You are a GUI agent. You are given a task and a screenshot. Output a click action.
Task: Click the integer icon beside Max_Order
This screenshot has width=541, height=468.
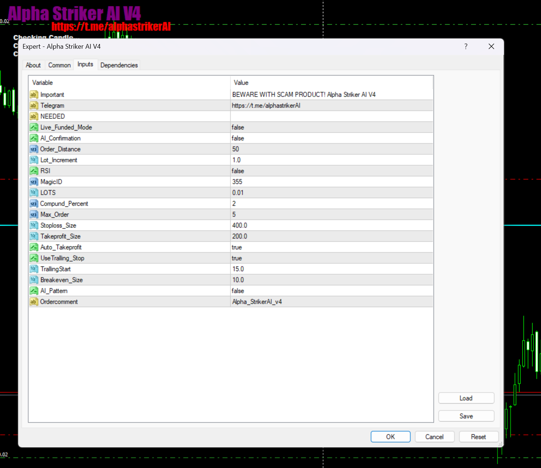click(x=34, y=214)
